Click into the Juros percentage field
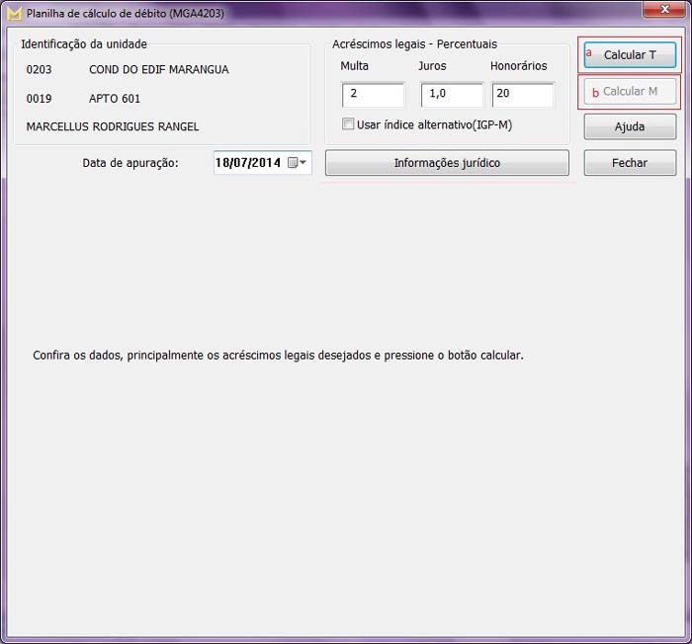692x644 pixels. (452, 95)
